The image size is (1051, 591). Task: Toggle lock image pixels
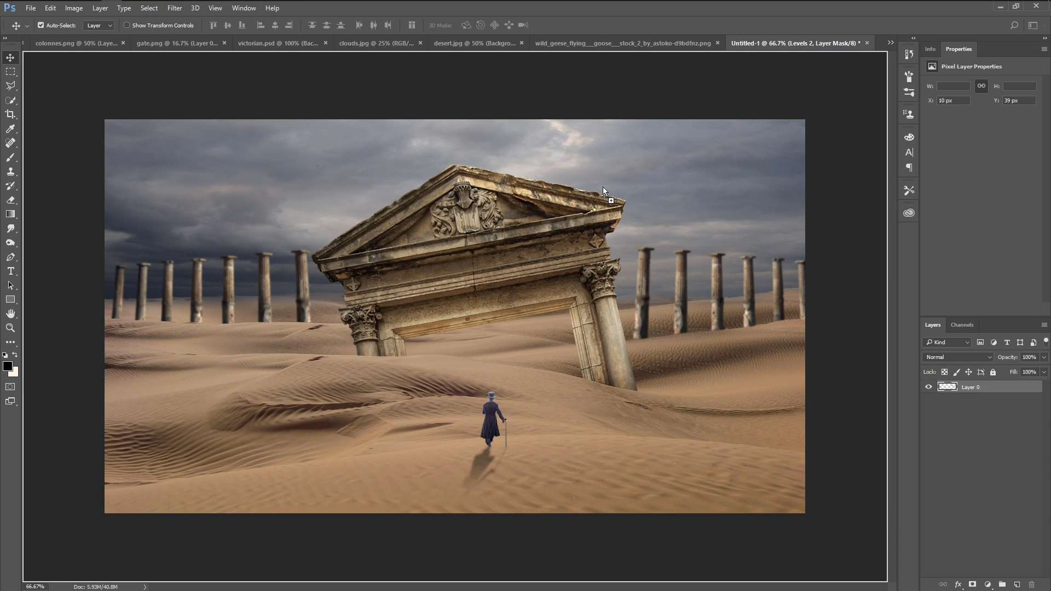[956, 372]
